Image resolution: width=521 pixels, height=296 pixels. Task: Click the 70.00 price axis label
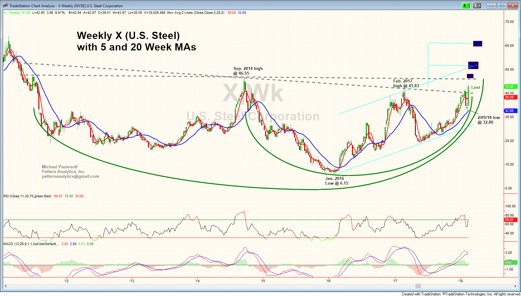tap(509, 22)
